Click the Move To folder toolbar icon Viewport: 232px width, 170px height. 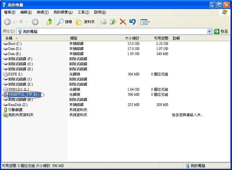coord(104,22)
